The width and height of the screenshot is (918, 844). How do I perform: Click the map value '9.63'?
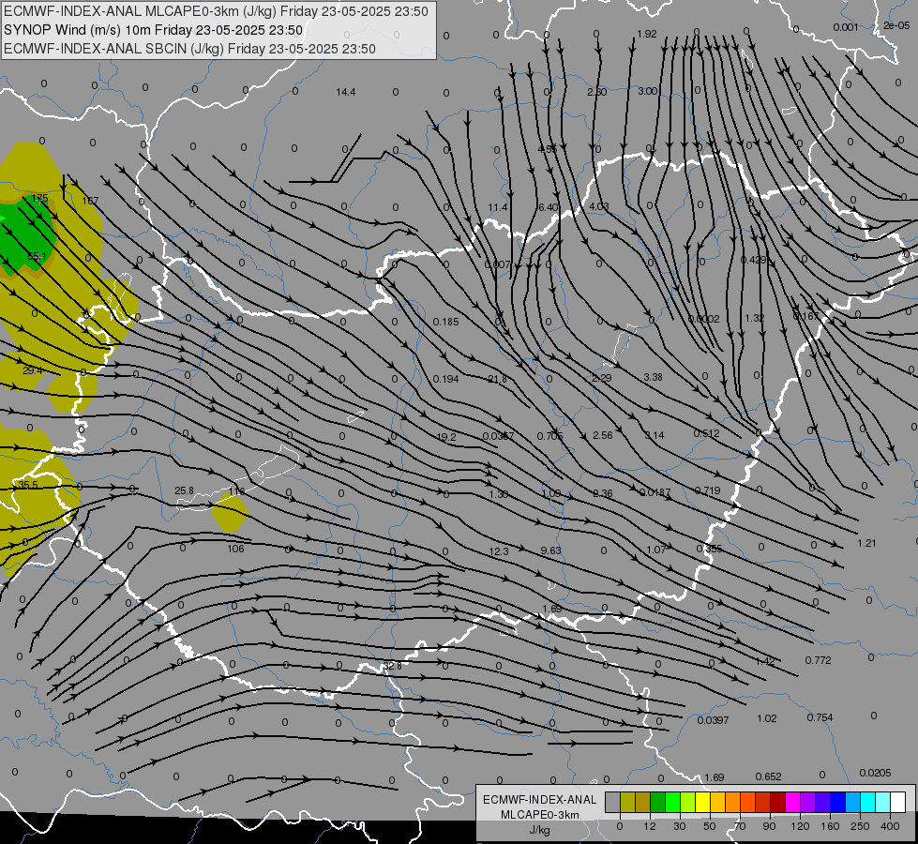551,550
